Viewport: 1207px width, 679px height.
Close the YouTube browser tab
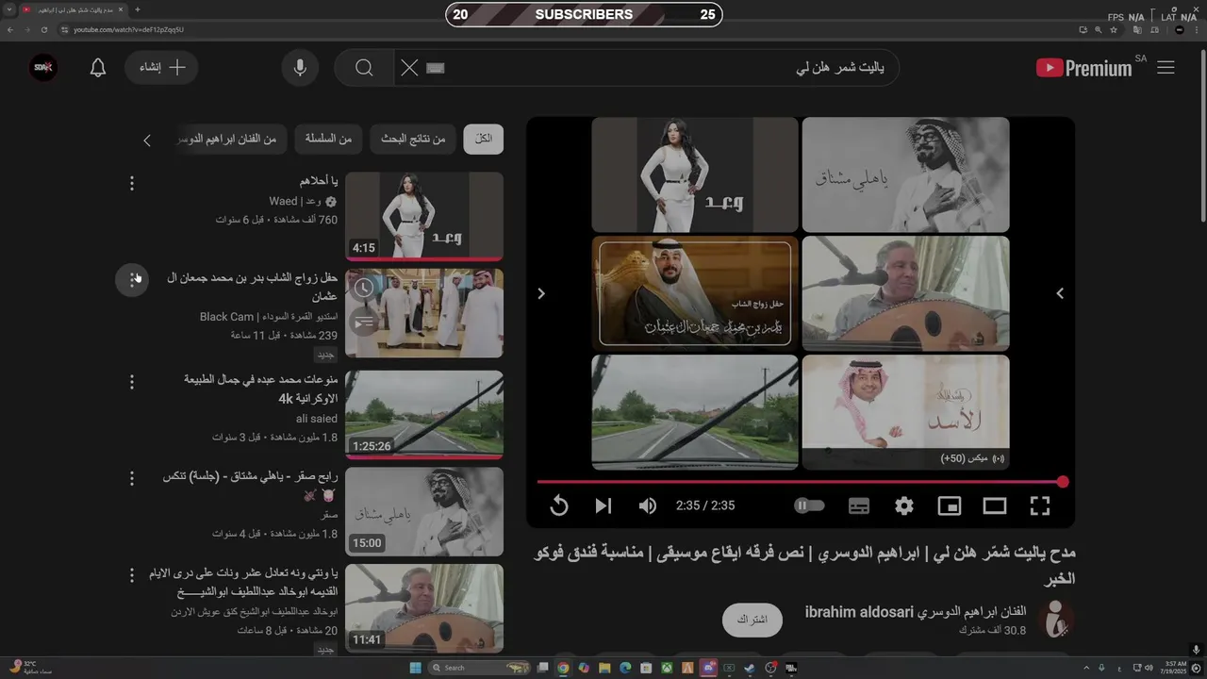click(121, 9)
